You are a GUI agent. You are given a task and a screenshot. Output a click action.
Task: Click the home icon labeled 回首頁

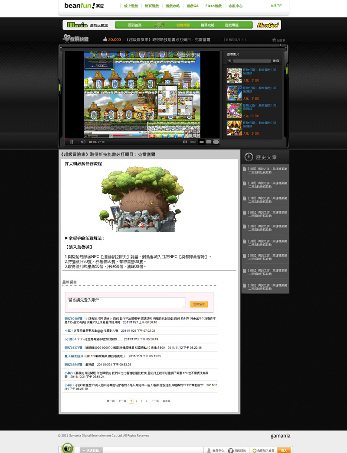point(278,40)
